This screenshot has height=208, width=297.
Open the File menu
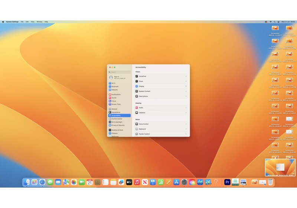[22, 22]
